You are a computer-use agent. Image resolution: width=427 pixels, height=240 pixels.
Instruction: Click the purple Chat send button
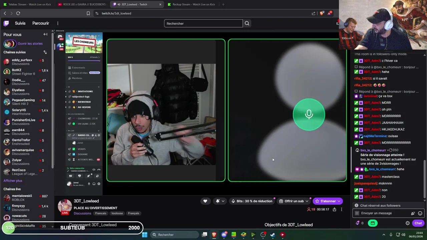(x=418, y=223)
